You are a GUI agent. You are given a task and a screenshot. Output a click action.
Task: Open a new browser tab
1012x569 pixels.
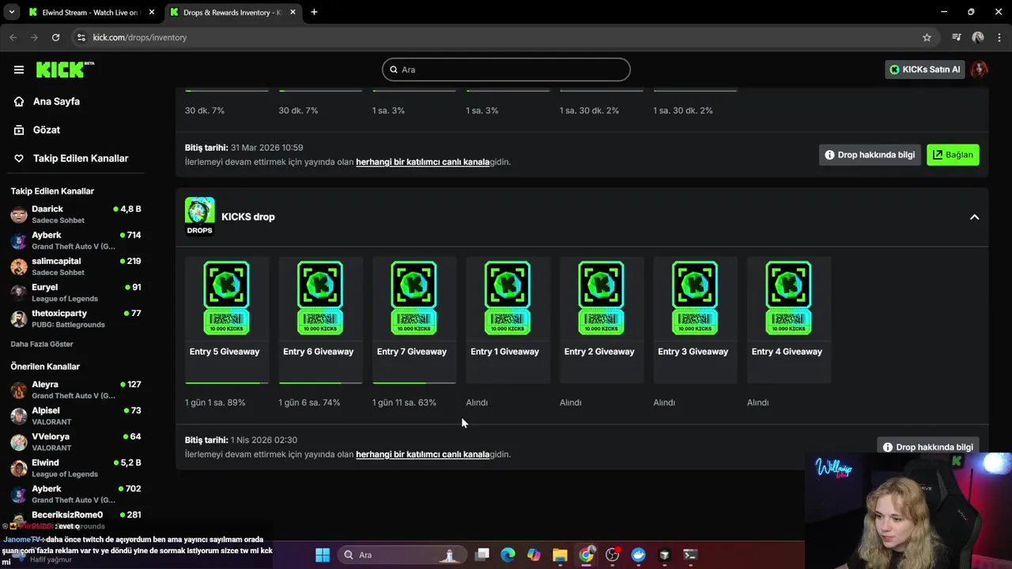pos(314,12)
